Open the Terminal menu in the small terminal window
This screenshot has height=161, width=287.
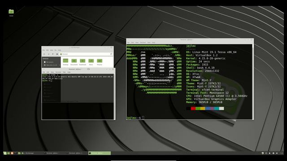coord(58,72)
